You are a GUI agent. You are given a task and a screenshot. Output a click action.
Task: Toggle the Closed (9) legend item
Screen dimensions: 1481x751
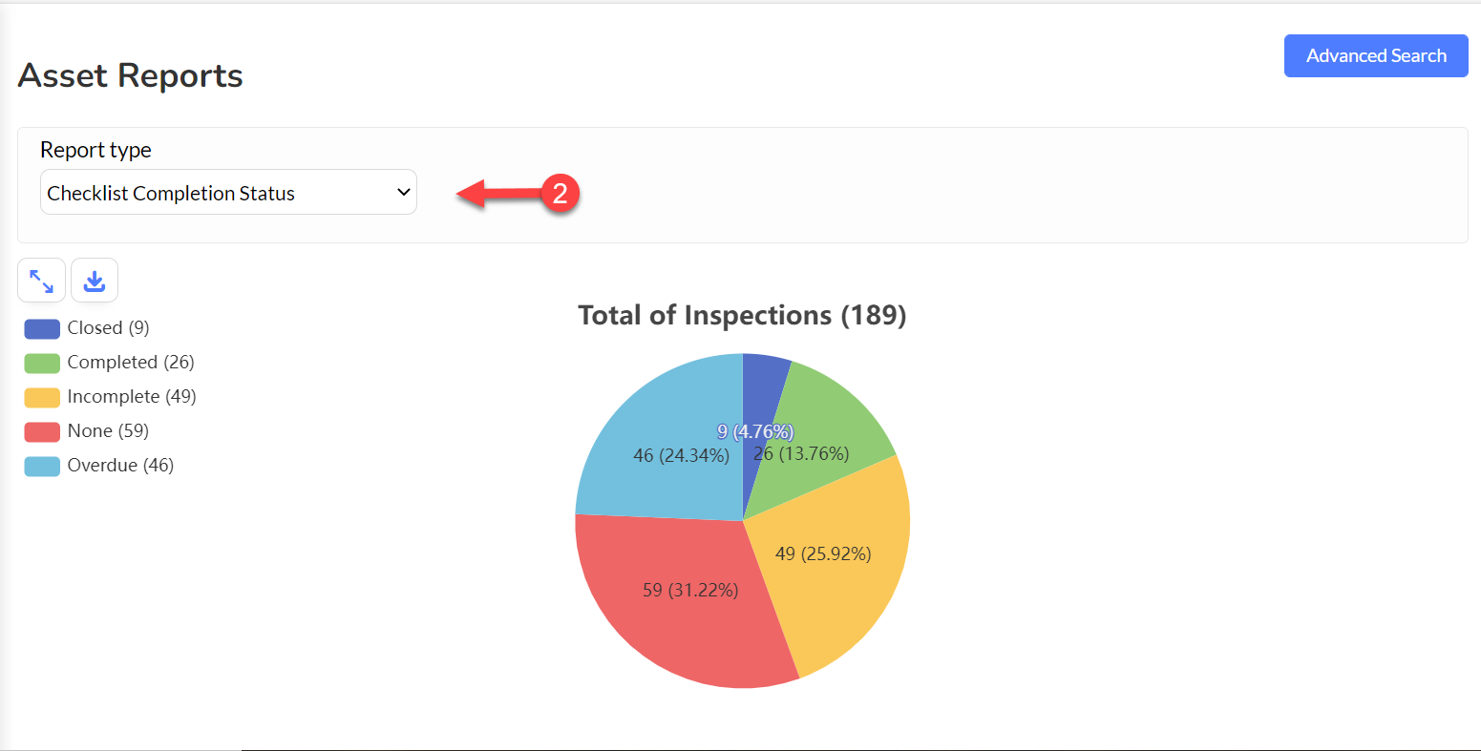click(87, 328)
